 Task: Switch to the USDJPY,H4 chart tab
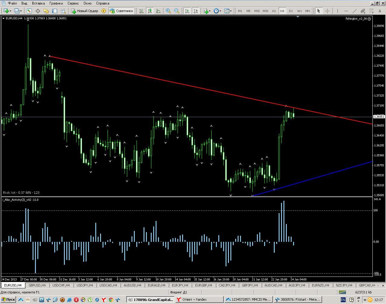click(85, 285)
